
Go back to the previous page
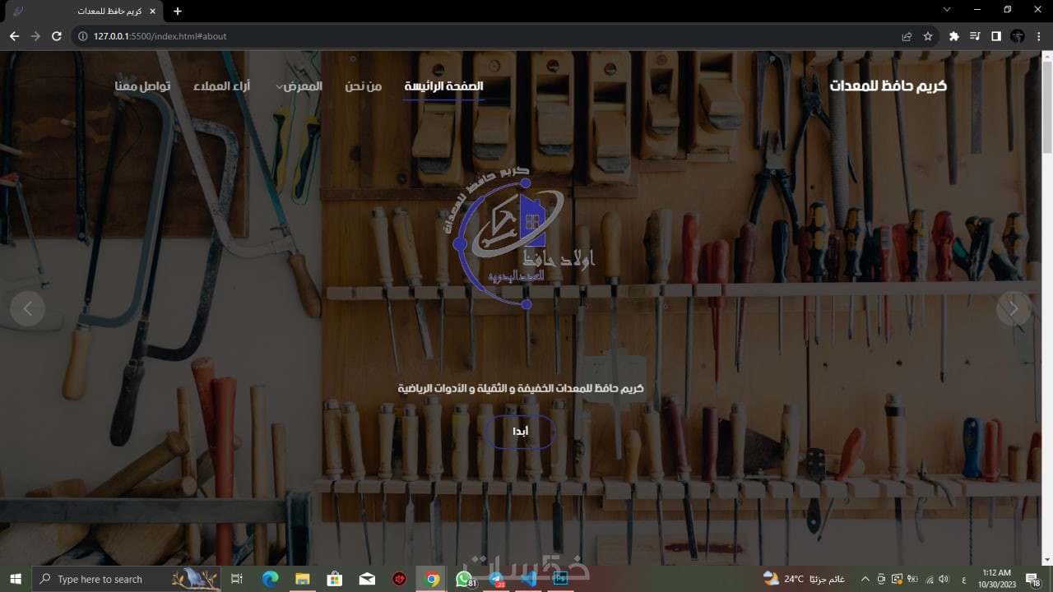tap(14, 36)
